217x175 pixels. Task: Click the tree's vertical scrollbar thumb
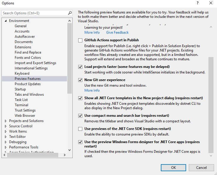(70, 58)
